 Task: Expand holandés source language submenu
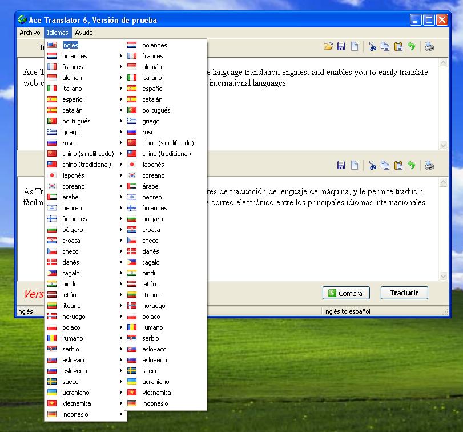[85, 56]
